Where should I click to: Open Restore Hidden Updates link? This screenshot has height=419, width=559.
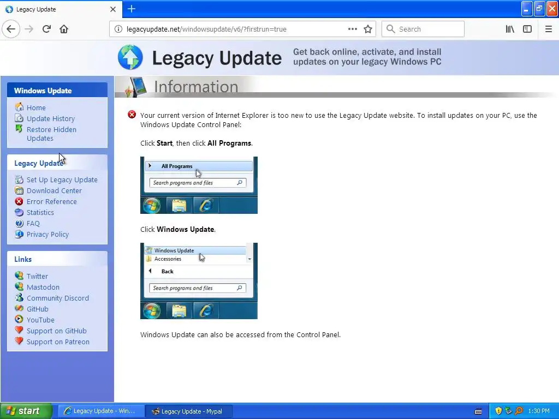51,134
